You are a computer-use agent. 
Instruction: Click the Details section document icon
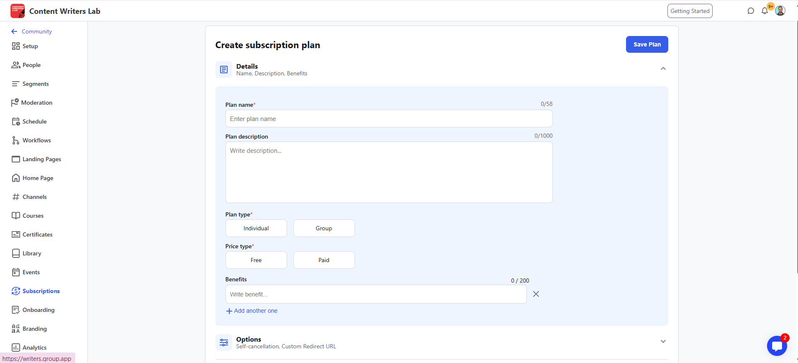click(224, 70)
